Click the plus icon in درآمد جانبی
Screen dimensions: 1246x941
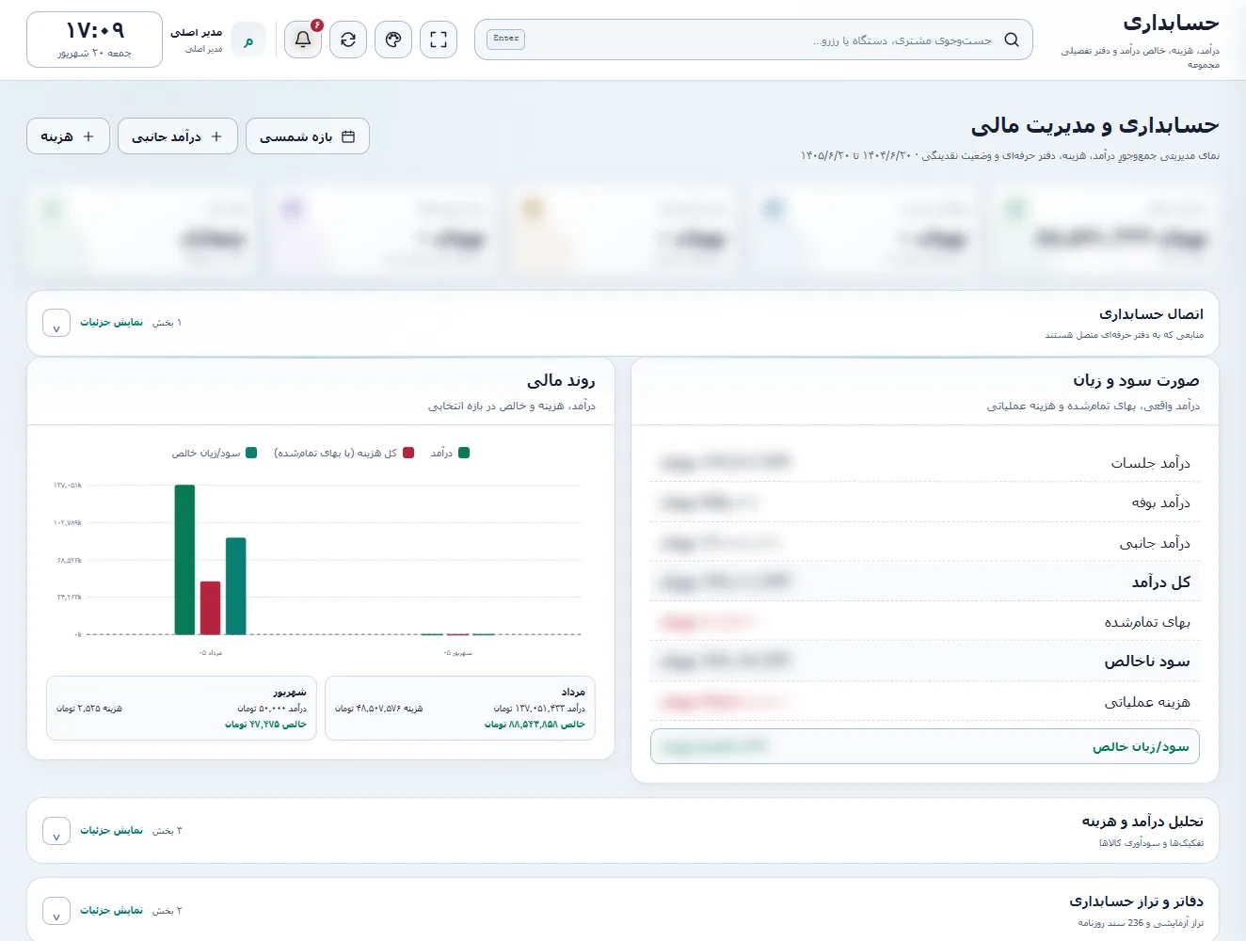click(x=216, y=136)
